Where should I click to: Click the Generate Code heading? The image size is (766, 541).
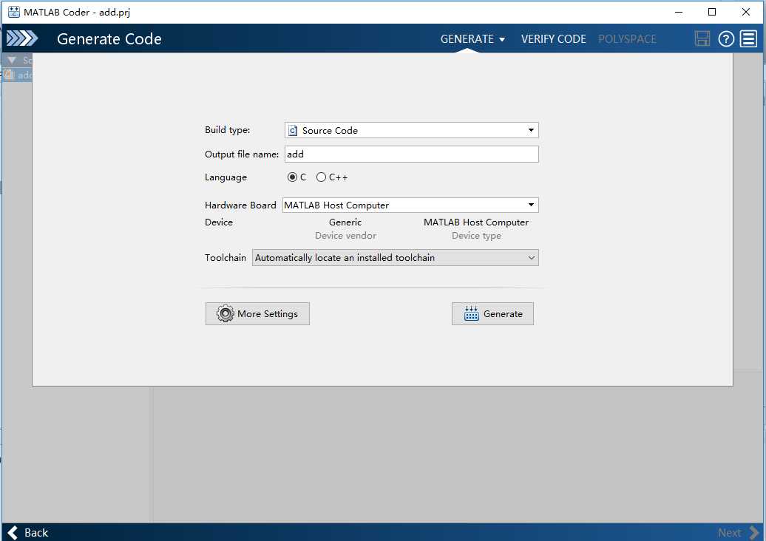click(x=109, y=38)
